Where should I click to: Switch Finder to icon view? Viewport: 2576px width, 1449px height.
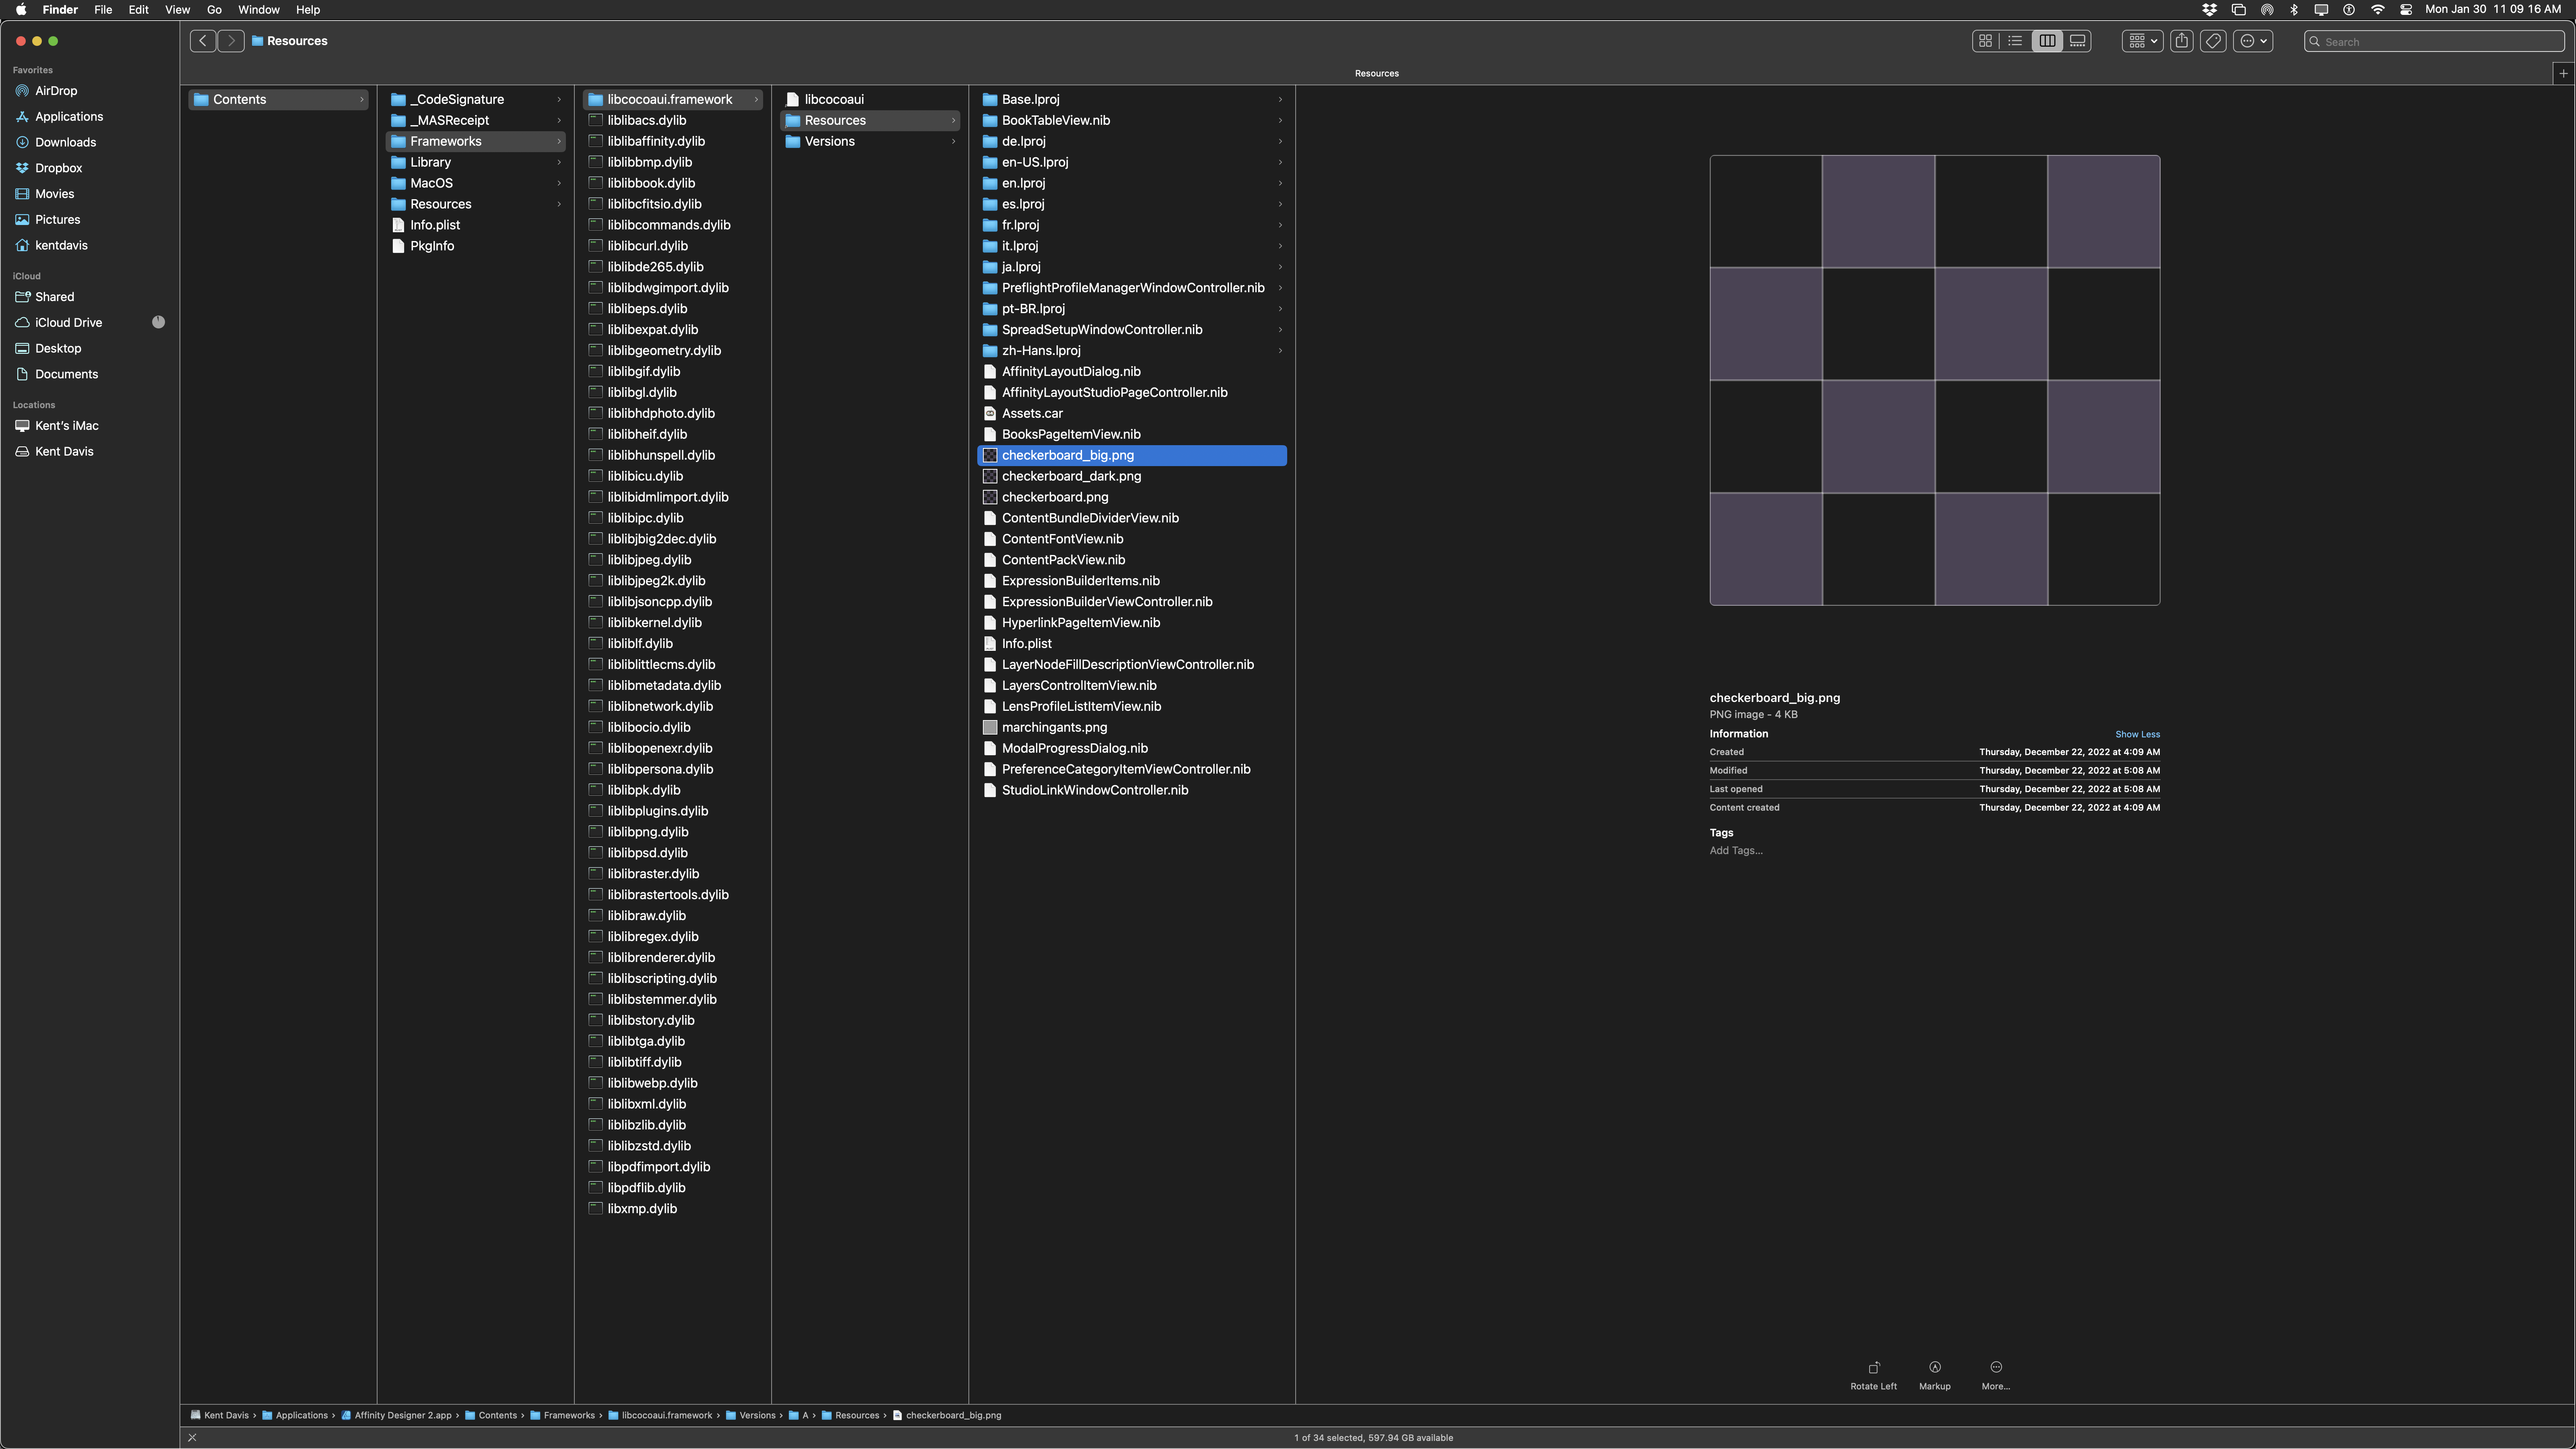pos(1985,41)
